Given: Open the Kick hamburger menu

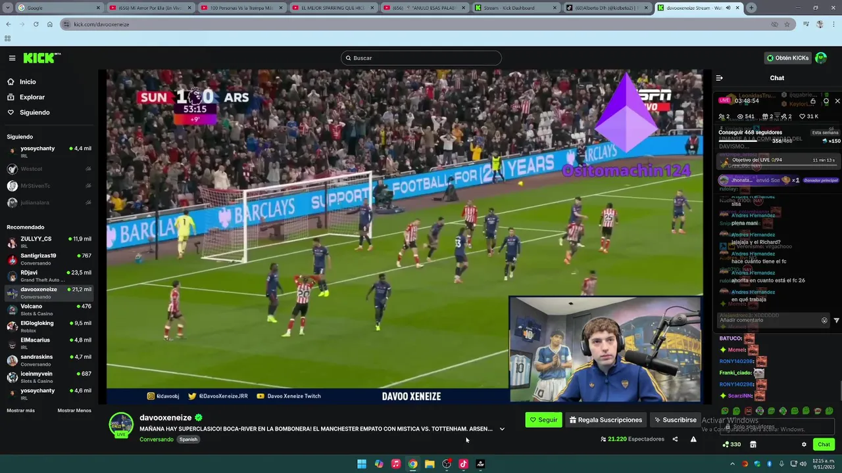Looking at the screenshot, I should click(12, 58).
